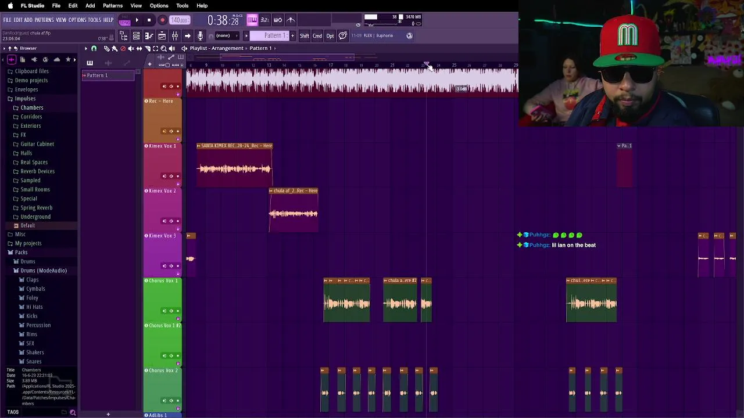The width and height of the screenshot is (744, 418).
Task: Open browser search magnifier at bottom of browser
Action: 73,412
